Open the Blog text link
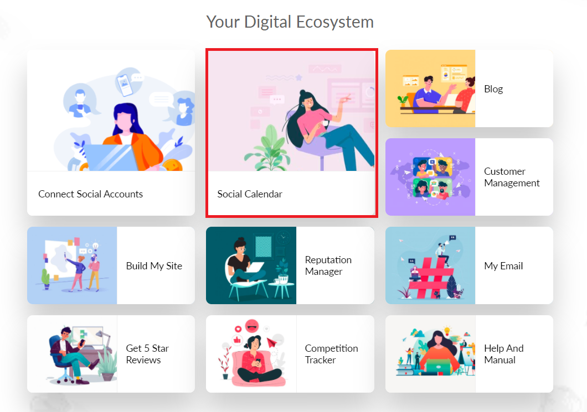 coord(493,89)
